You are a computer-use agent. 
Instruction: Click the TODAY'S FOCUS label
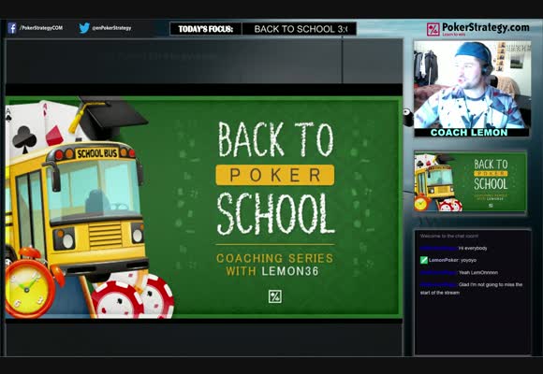[206, 29]
